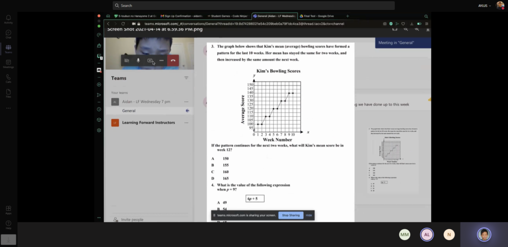The width and height of the screenshot is (508, 247).
Task: Focus the Search box at the top
Action: pyautogui.click(x=254, y=5)
